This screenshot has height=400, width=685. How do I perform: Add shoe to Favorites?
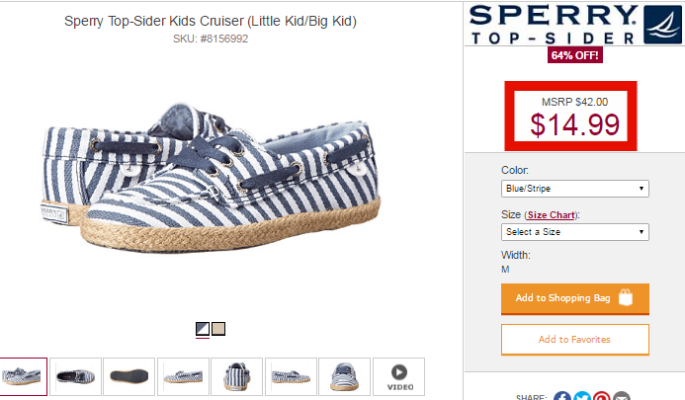pyautogui.click(x=575, y=340)
